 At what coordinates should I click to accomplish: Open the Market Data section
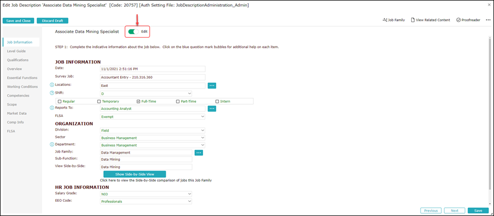tap(16, 113)
